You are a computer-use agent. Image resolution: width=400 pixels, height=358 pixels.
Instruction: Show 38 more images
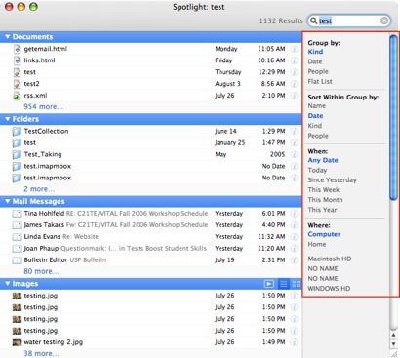[41, 353]
